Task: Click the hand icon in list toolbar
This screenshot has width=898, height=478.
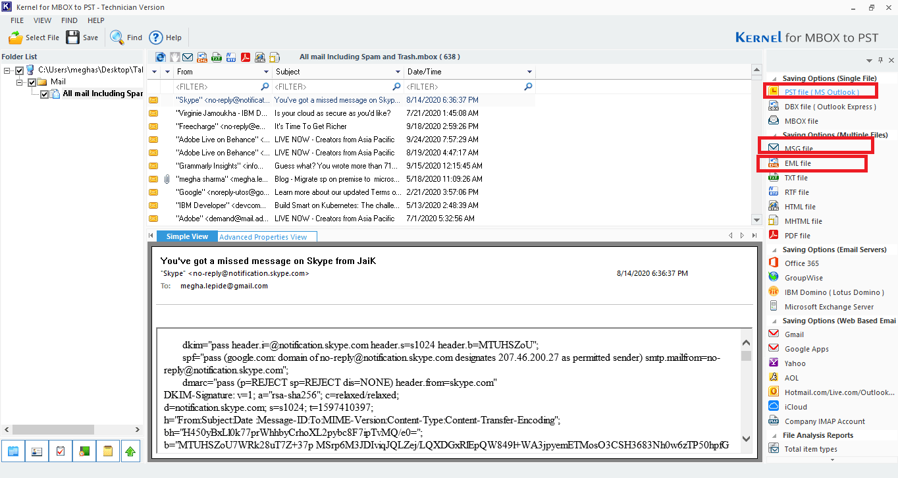Action: [x=174, y=57]
